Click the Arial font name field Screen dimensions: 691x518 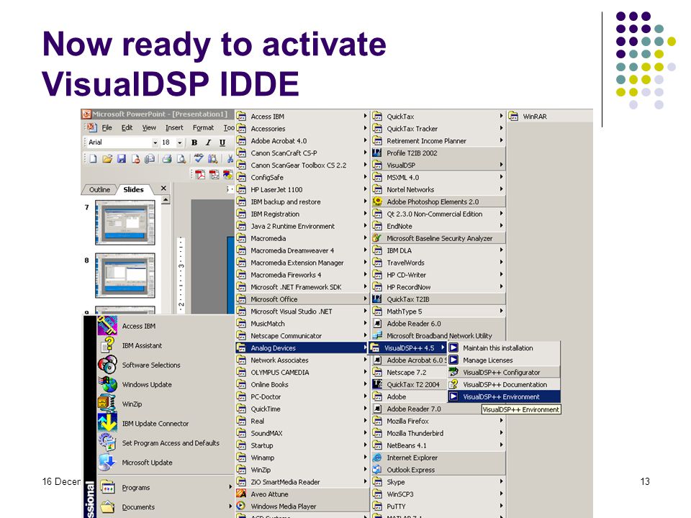[x=119, y=142]
